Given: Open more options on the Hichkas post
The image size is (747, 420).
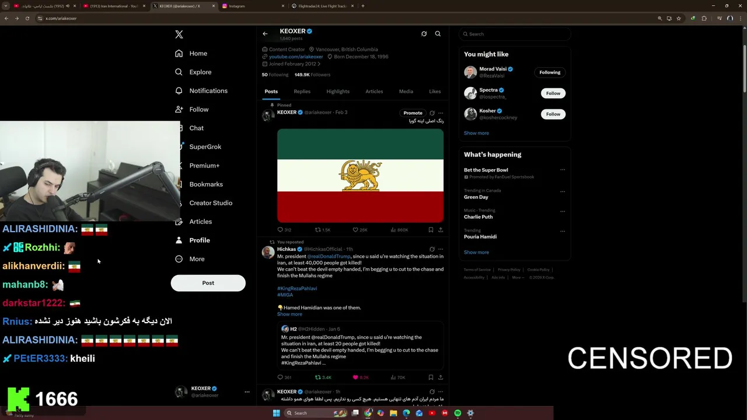Looking at the screenshot, I should coord(441,249).
